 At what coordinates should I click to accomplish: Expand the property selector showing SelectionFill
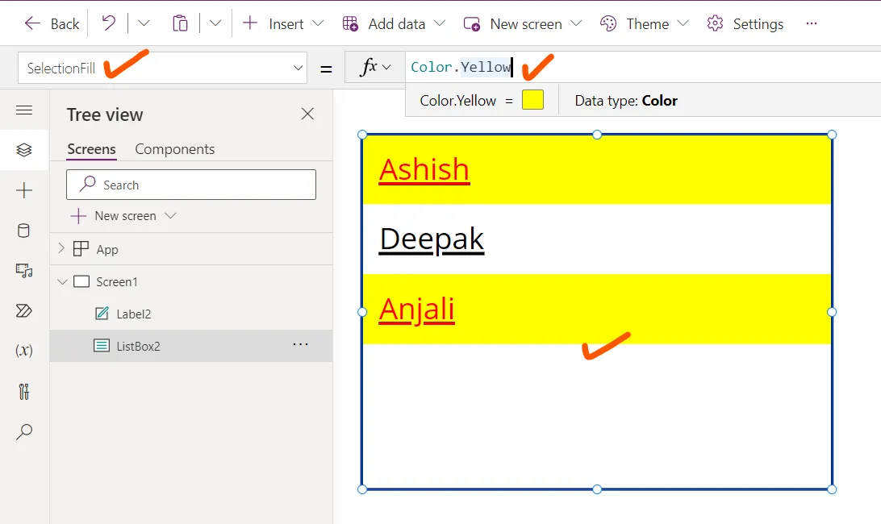[x=298, y=68]
